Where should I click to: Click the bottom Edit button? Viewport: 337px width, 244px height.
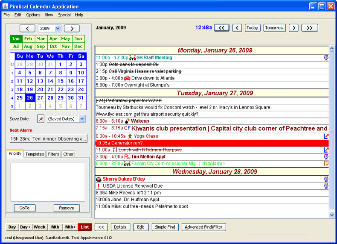(141, 227)
